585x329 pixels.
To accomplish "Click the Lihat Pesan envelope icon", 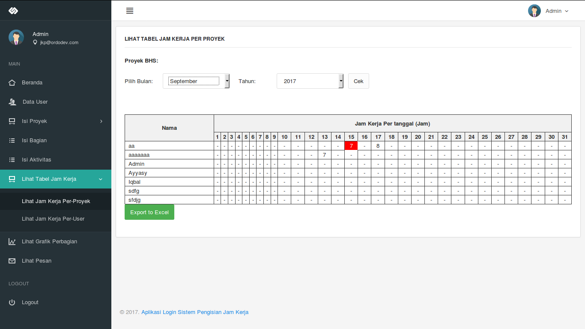I will pyautogui.click(x=12, y=261).
